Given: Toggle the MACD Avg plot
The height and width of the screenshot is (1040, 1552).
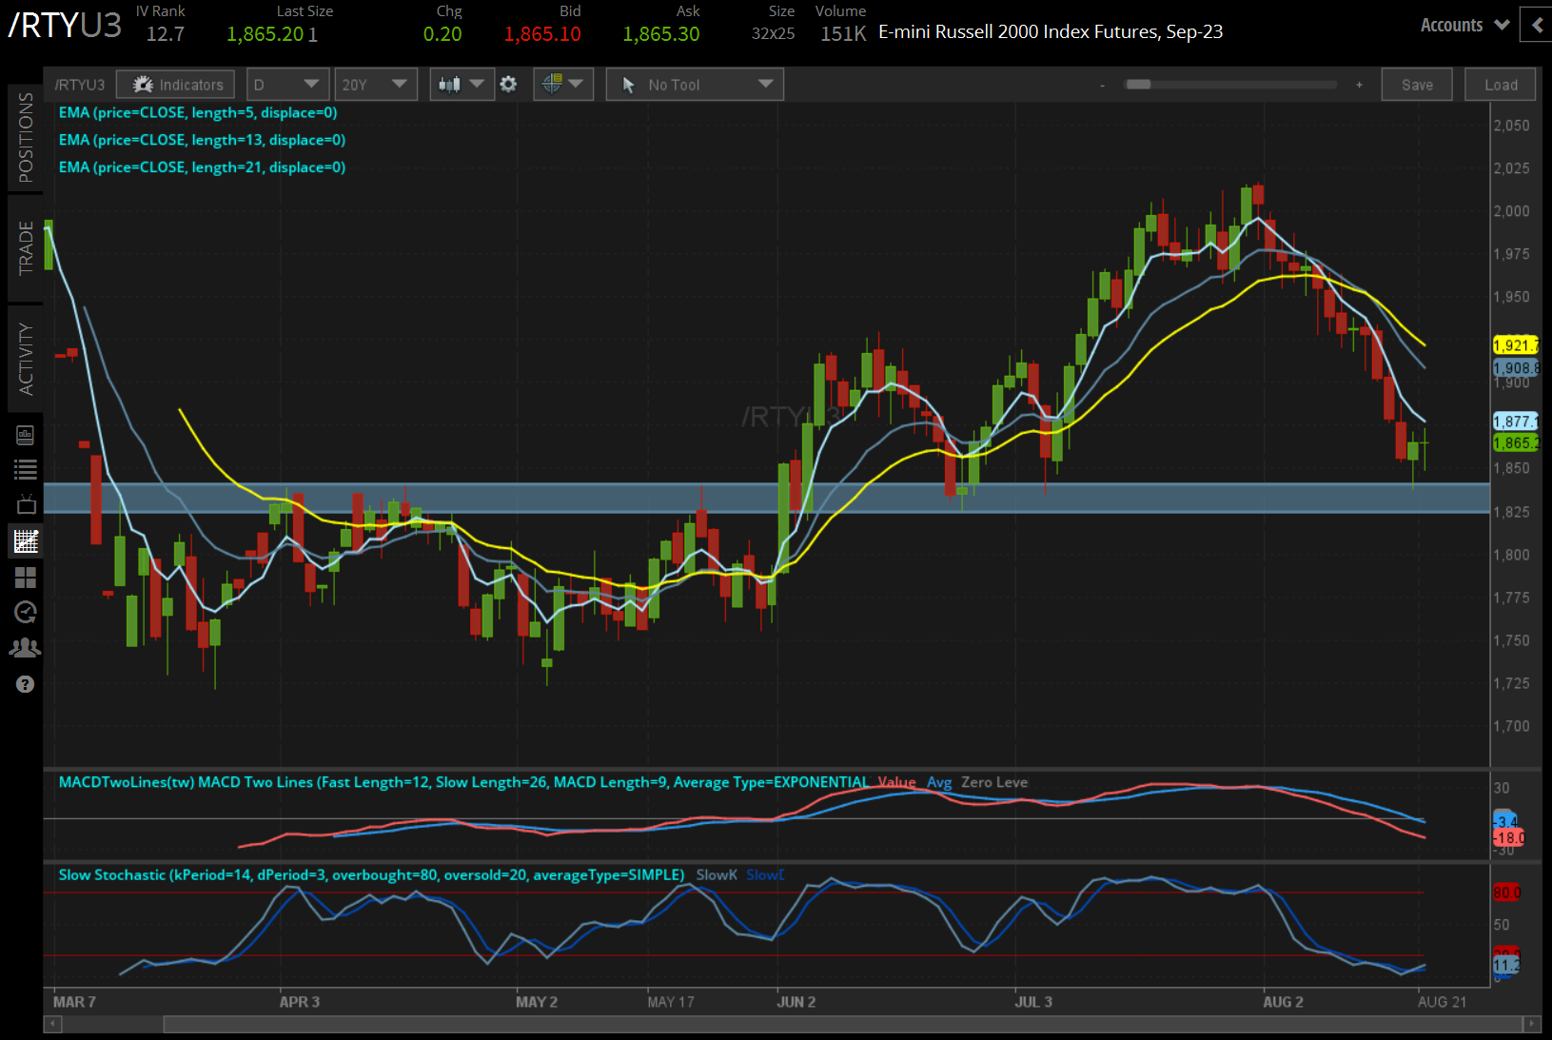Looking at the screenshot, I should click(939, 782).
